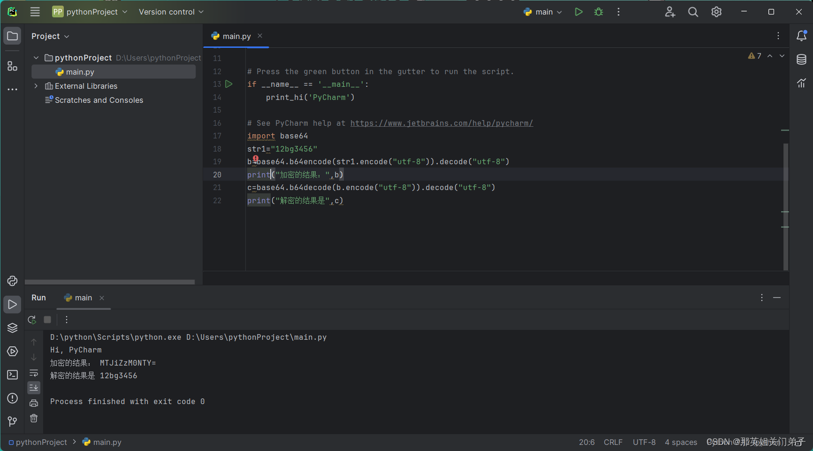Toggle Project tool window

pos(12,36)
